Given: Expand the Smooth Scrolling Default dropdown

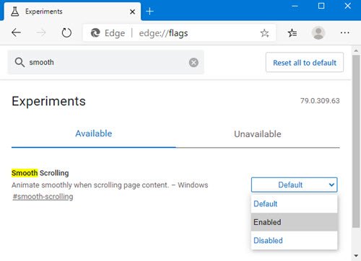Looking at the screenshot, I should point(295,185).
